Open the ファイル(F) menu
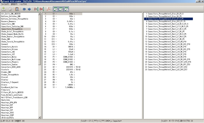 pyautogui.click(x=5, y=4)
